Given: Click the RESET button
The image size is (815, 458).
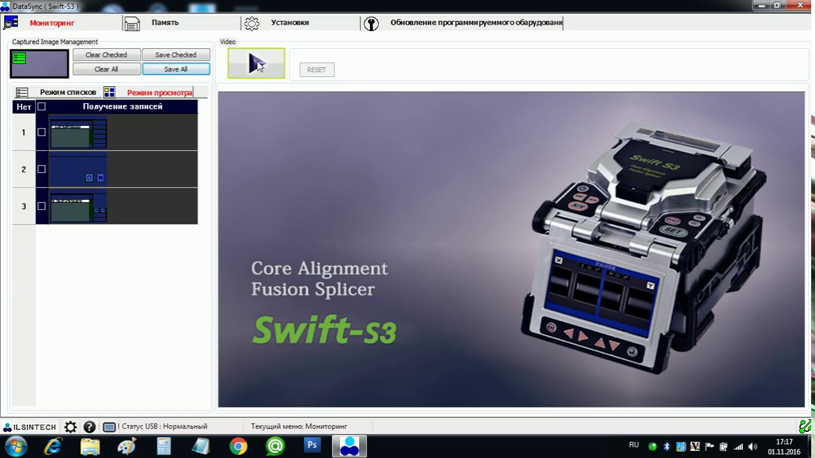Looking at the screenshot, I should click(316, 70).
